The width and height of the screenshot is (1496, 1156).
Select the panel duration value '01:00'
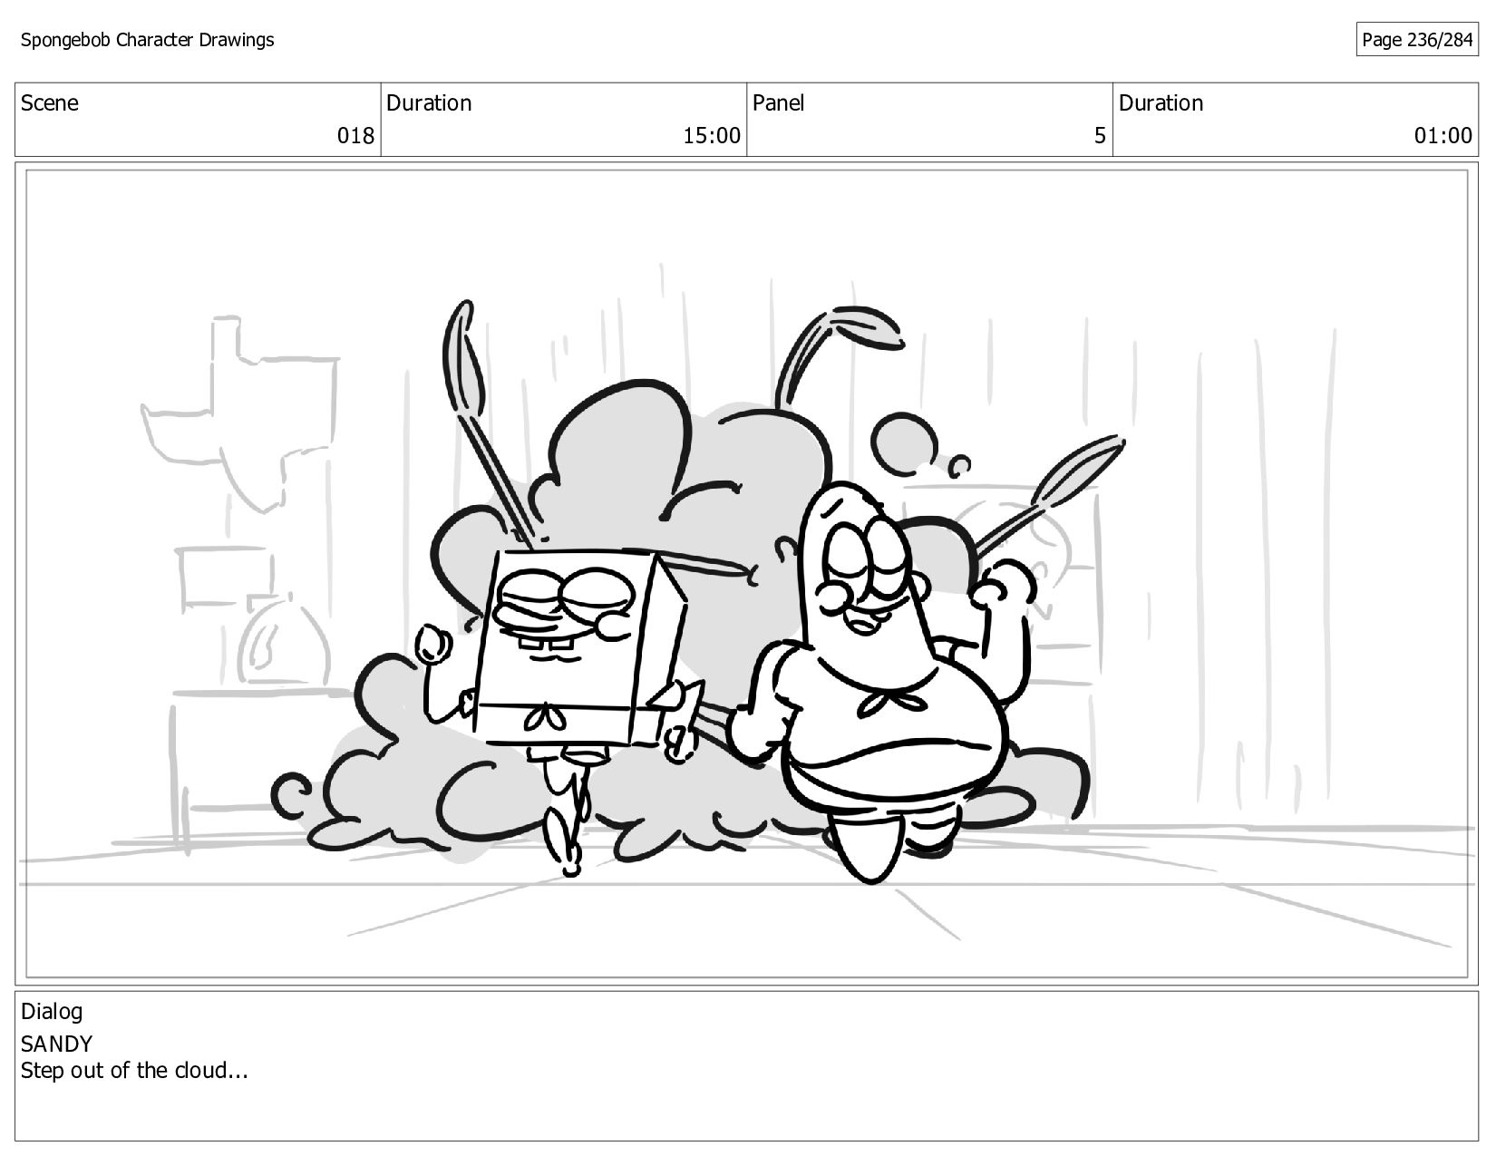(1443, 136)
